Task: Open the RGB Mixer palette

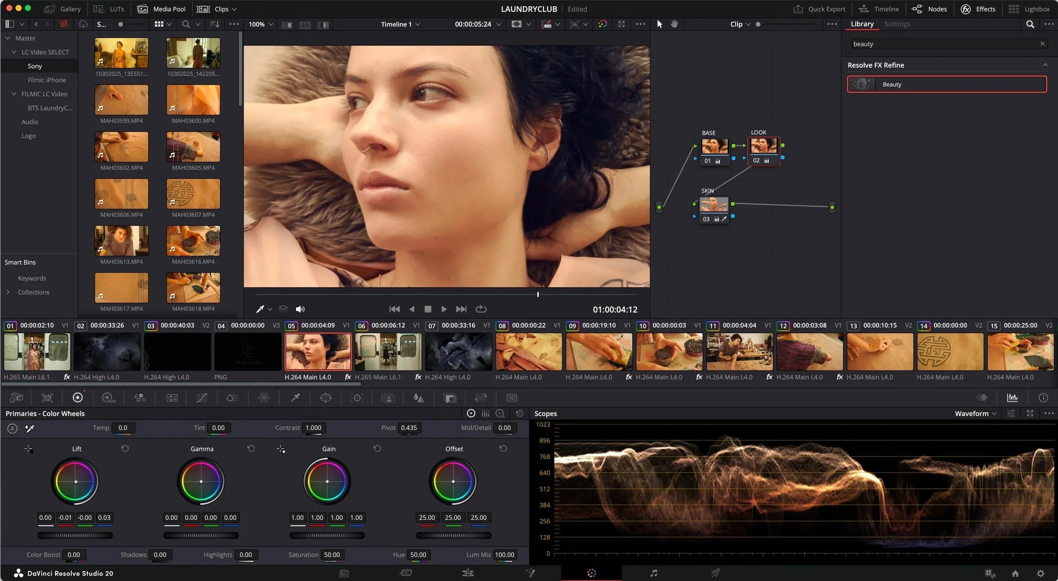Action: pos(140,398)
